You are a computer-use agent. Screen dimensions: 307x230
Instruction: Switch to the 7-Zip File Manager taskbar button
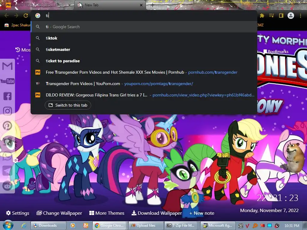[181, 226]
